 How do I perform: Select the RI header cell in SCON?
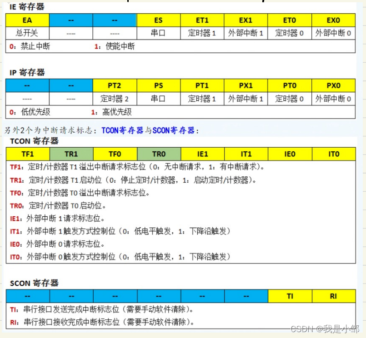pyautogui.click(x=334, y=296)
